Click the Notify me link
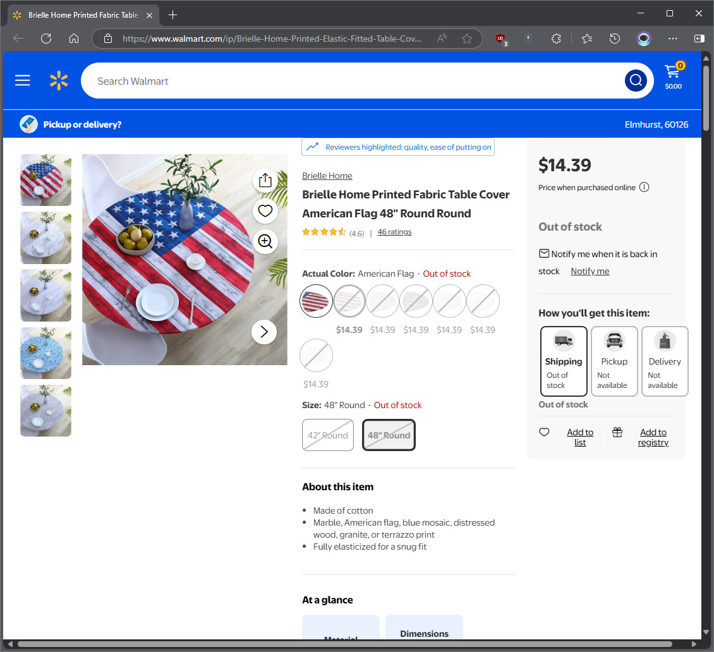714x652 pixels. click(590, 271)
